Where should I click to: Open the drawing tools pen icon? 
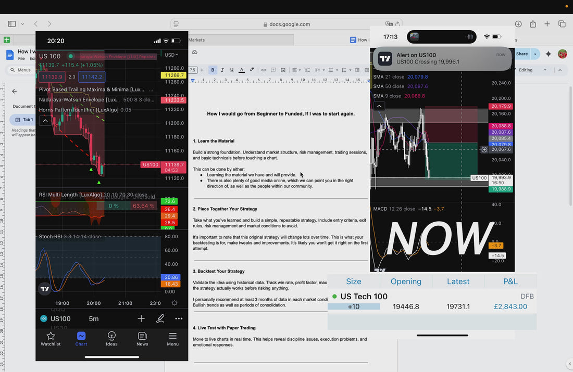tap(160, 318)
